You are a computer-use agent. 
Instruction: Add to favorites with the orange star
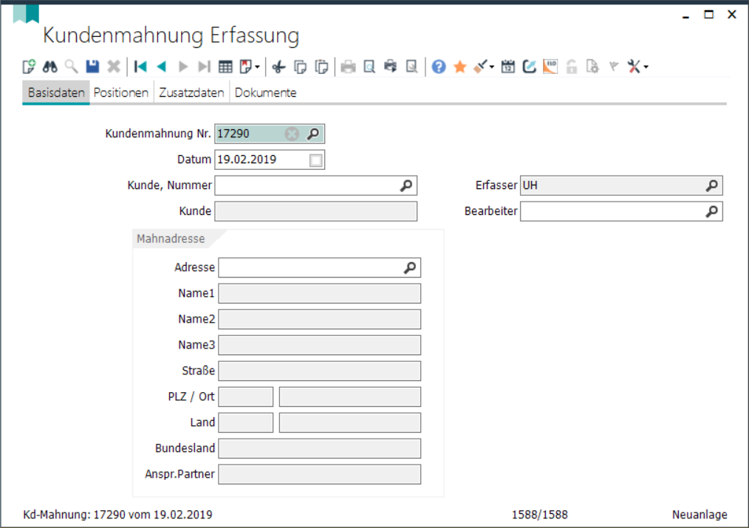coord(459,66)
